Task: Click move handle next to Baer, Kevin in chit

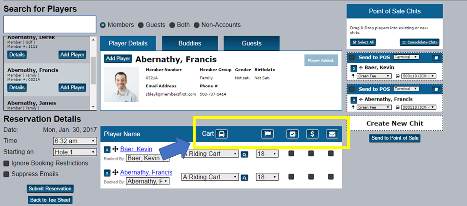Action: 361,68
